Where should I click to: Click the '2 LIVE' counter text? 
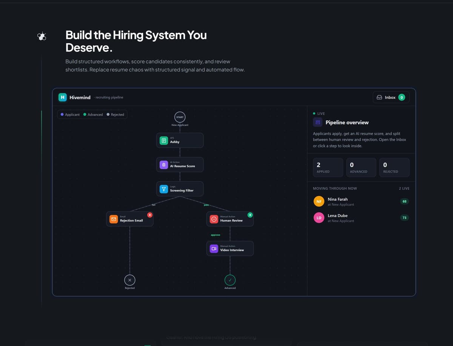point(404,188)
